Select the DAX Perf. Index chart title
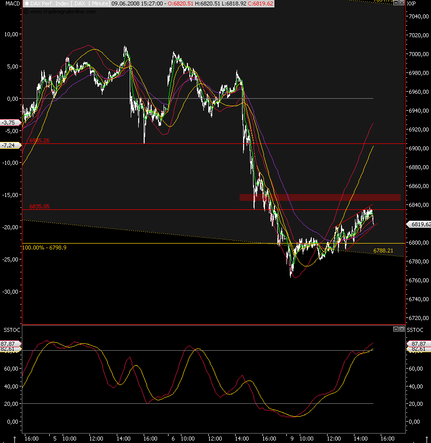 click(x=70, y=3)
